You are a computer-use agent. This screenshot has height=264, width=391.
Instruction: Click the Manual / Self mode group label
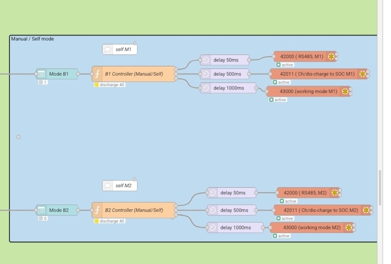point(32,39)
